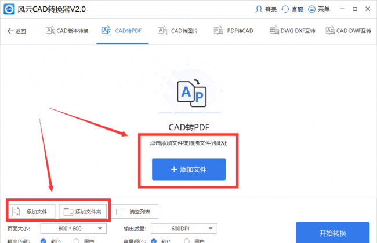The height and width of the screenshot is (243, 377).
Task: Select 黑白 for 输出色彩
Action: (x=77, y=241)
